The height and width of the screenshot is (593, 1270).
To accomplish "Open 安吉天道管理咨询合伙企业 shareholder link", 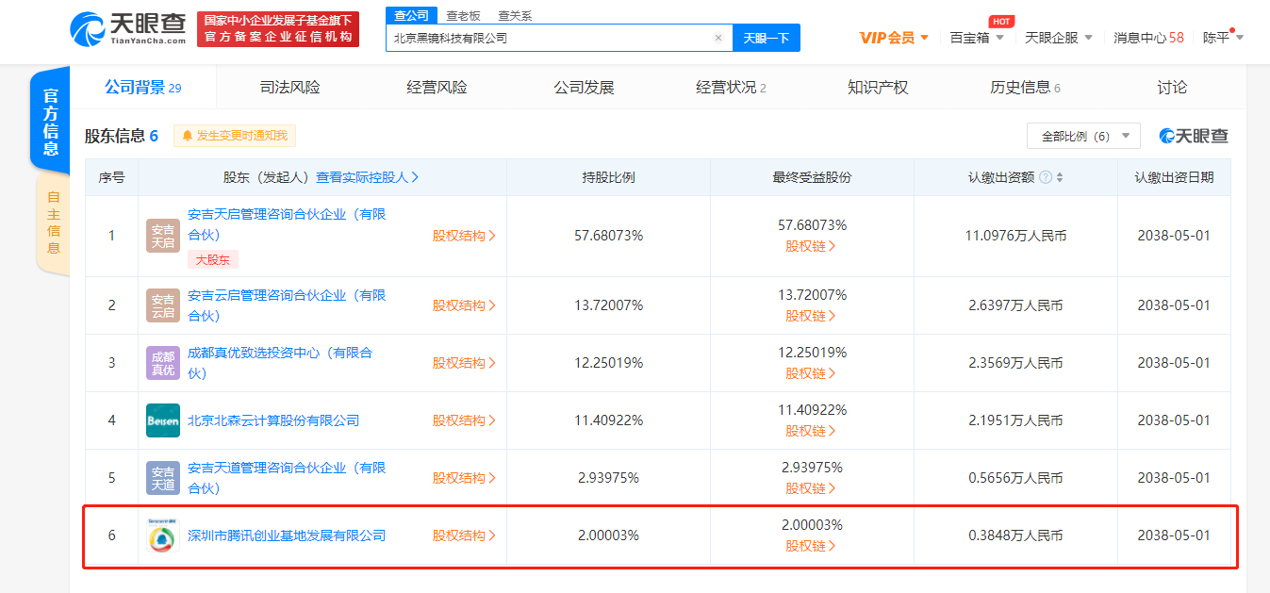I will pyautogui.click(x=287, y=478).
